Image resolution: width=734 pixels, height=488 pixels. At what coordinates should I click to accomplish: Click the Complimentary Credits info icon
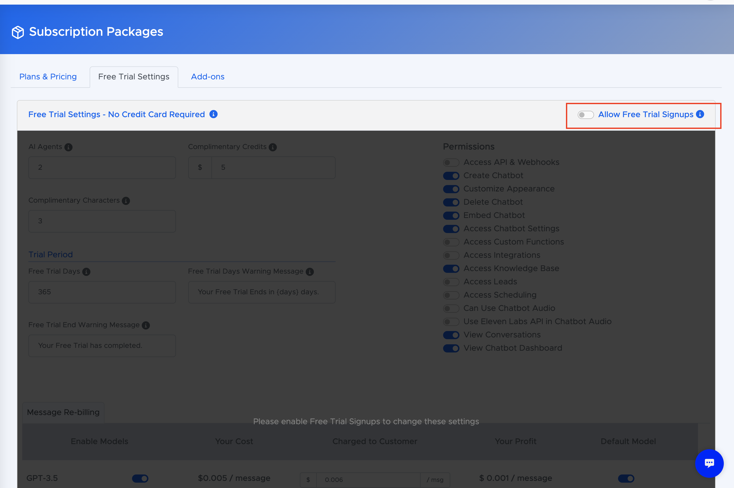pos(273,147)
